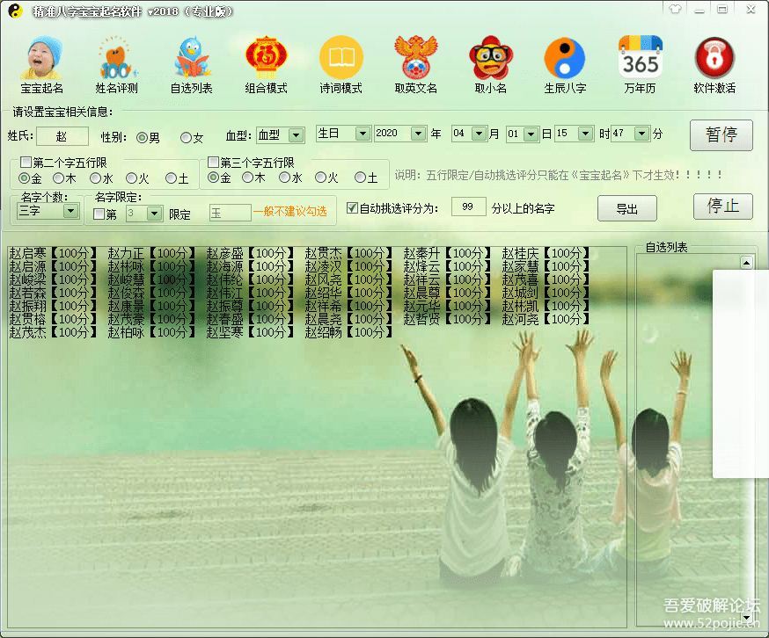The height and width of the screenshot is (638, 769).
Task: Open the 自选列表 custom list feature
Action: click(191, 62)
